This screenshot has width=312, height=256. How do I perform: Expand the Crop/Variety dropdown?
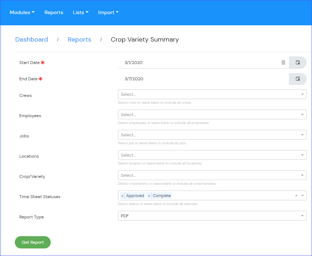click(212, 175)
